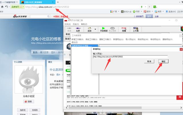Choose 新增工作集(R) in work set manager
This screenshot has height=115, width=183.
(x=77, y=39)
